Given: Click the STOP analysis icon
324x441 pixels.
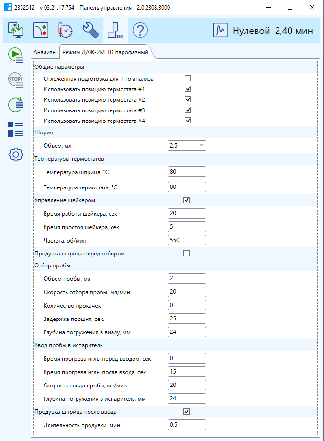Looking at the screenshot, I should [16, 80].
